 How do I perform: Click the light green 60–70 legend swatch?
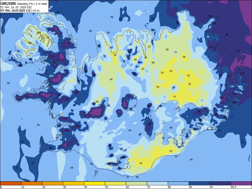(136, 183)
